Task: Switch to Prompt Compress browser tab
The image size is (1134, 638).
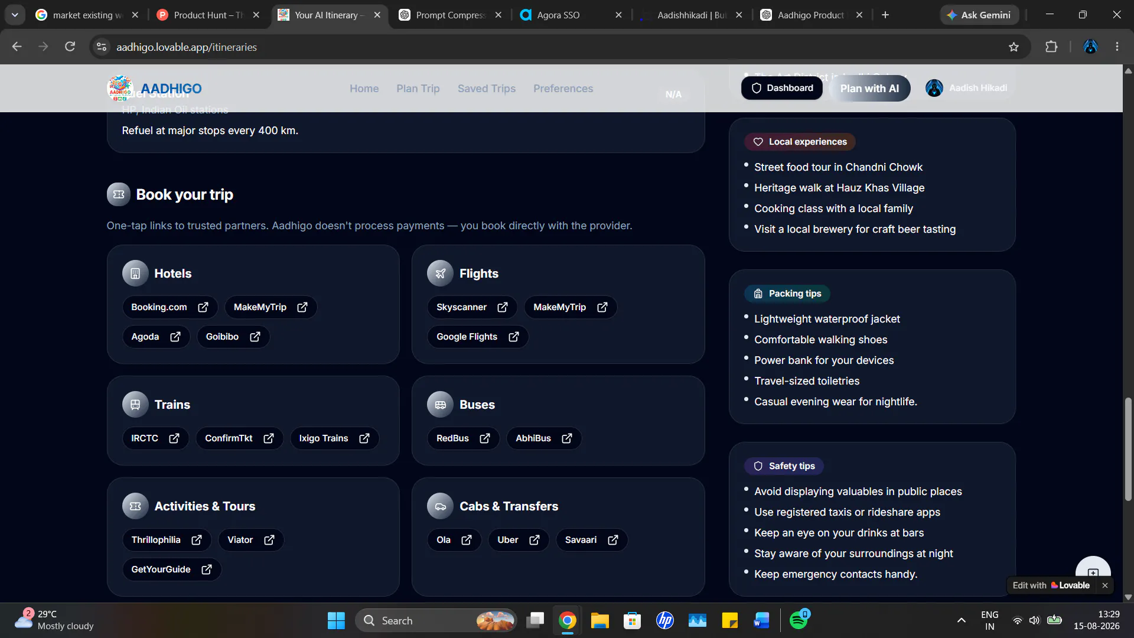Action: pyautogui.click(x=451, y=15)
